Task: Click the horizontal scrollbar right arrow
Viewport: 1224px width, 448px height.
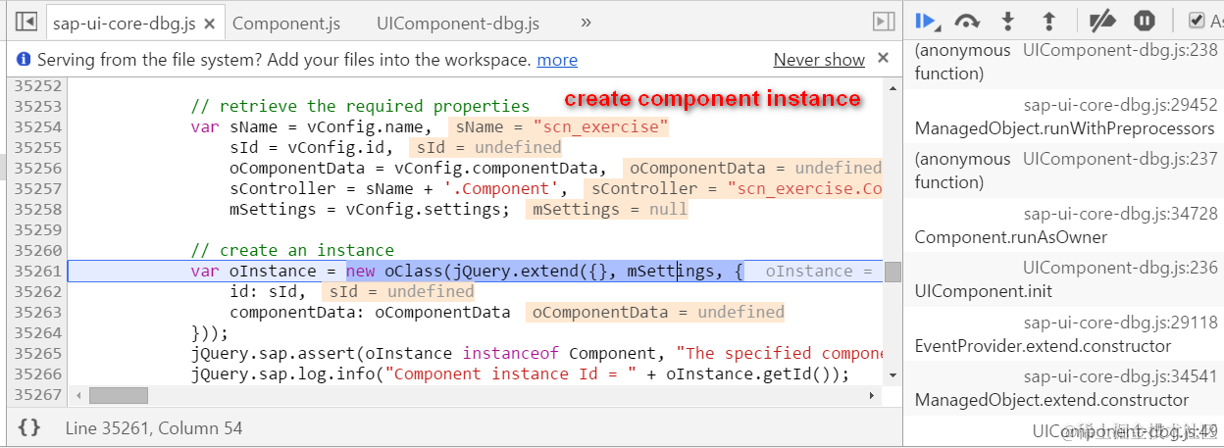Action: [x=873, y=395]
